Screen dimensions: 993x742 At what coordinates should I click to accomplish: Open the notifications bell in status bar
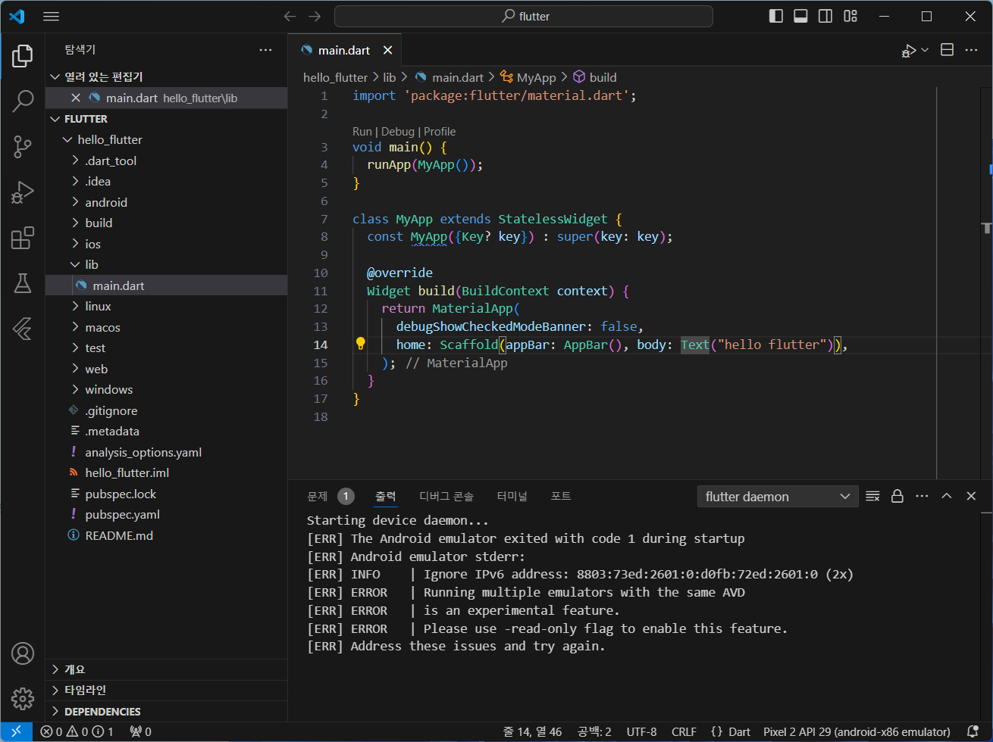973,731
